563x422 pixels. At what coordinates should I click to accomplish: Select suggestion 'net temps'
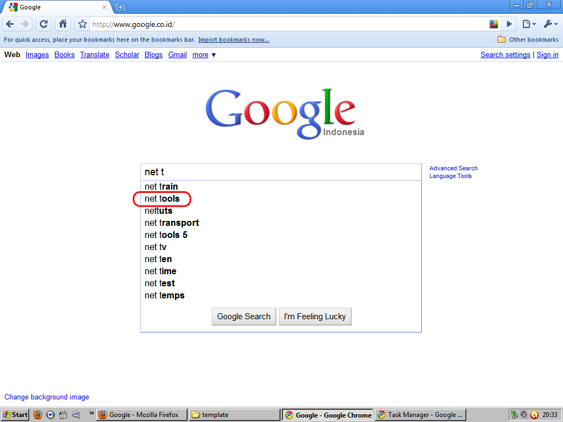coord(281,295)
